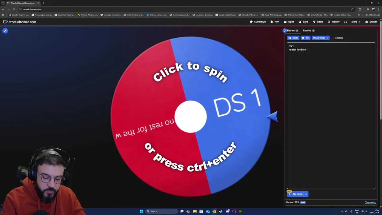Open the Windows Start menu
The width and height of the screenshot is (382, 215).
[141, 211]
